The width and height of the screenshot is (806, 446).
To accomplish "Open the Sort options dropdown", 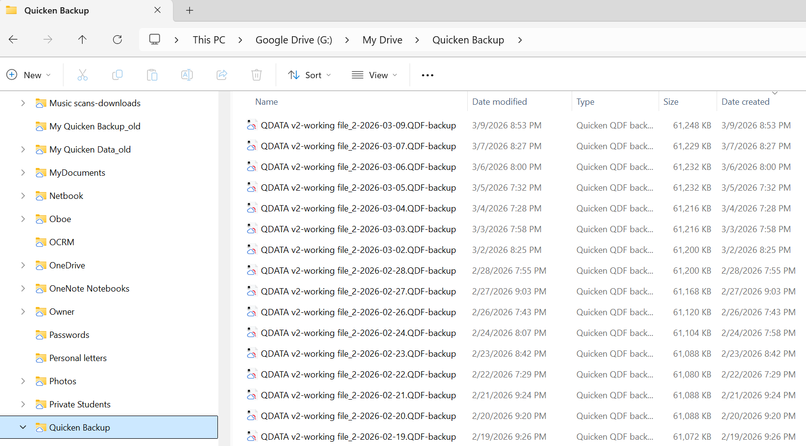I will tap(310, 75).
